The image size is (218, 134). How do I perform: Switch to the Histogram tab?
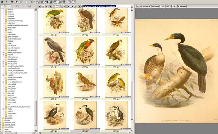coord(155,6)
